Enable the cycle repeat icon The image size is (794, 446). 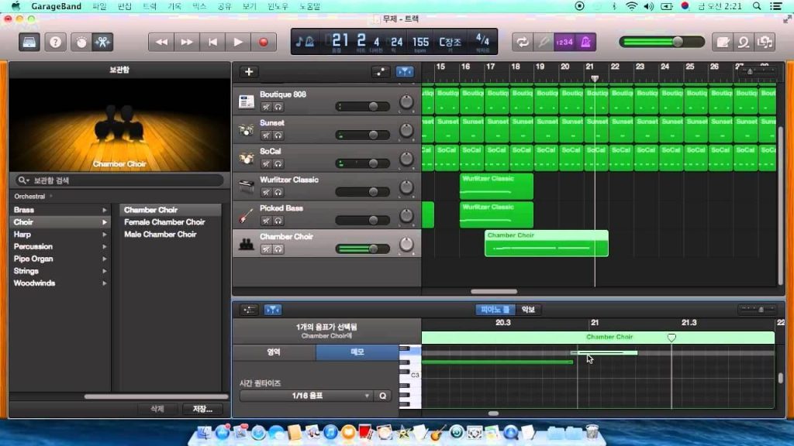click(523, 42)
